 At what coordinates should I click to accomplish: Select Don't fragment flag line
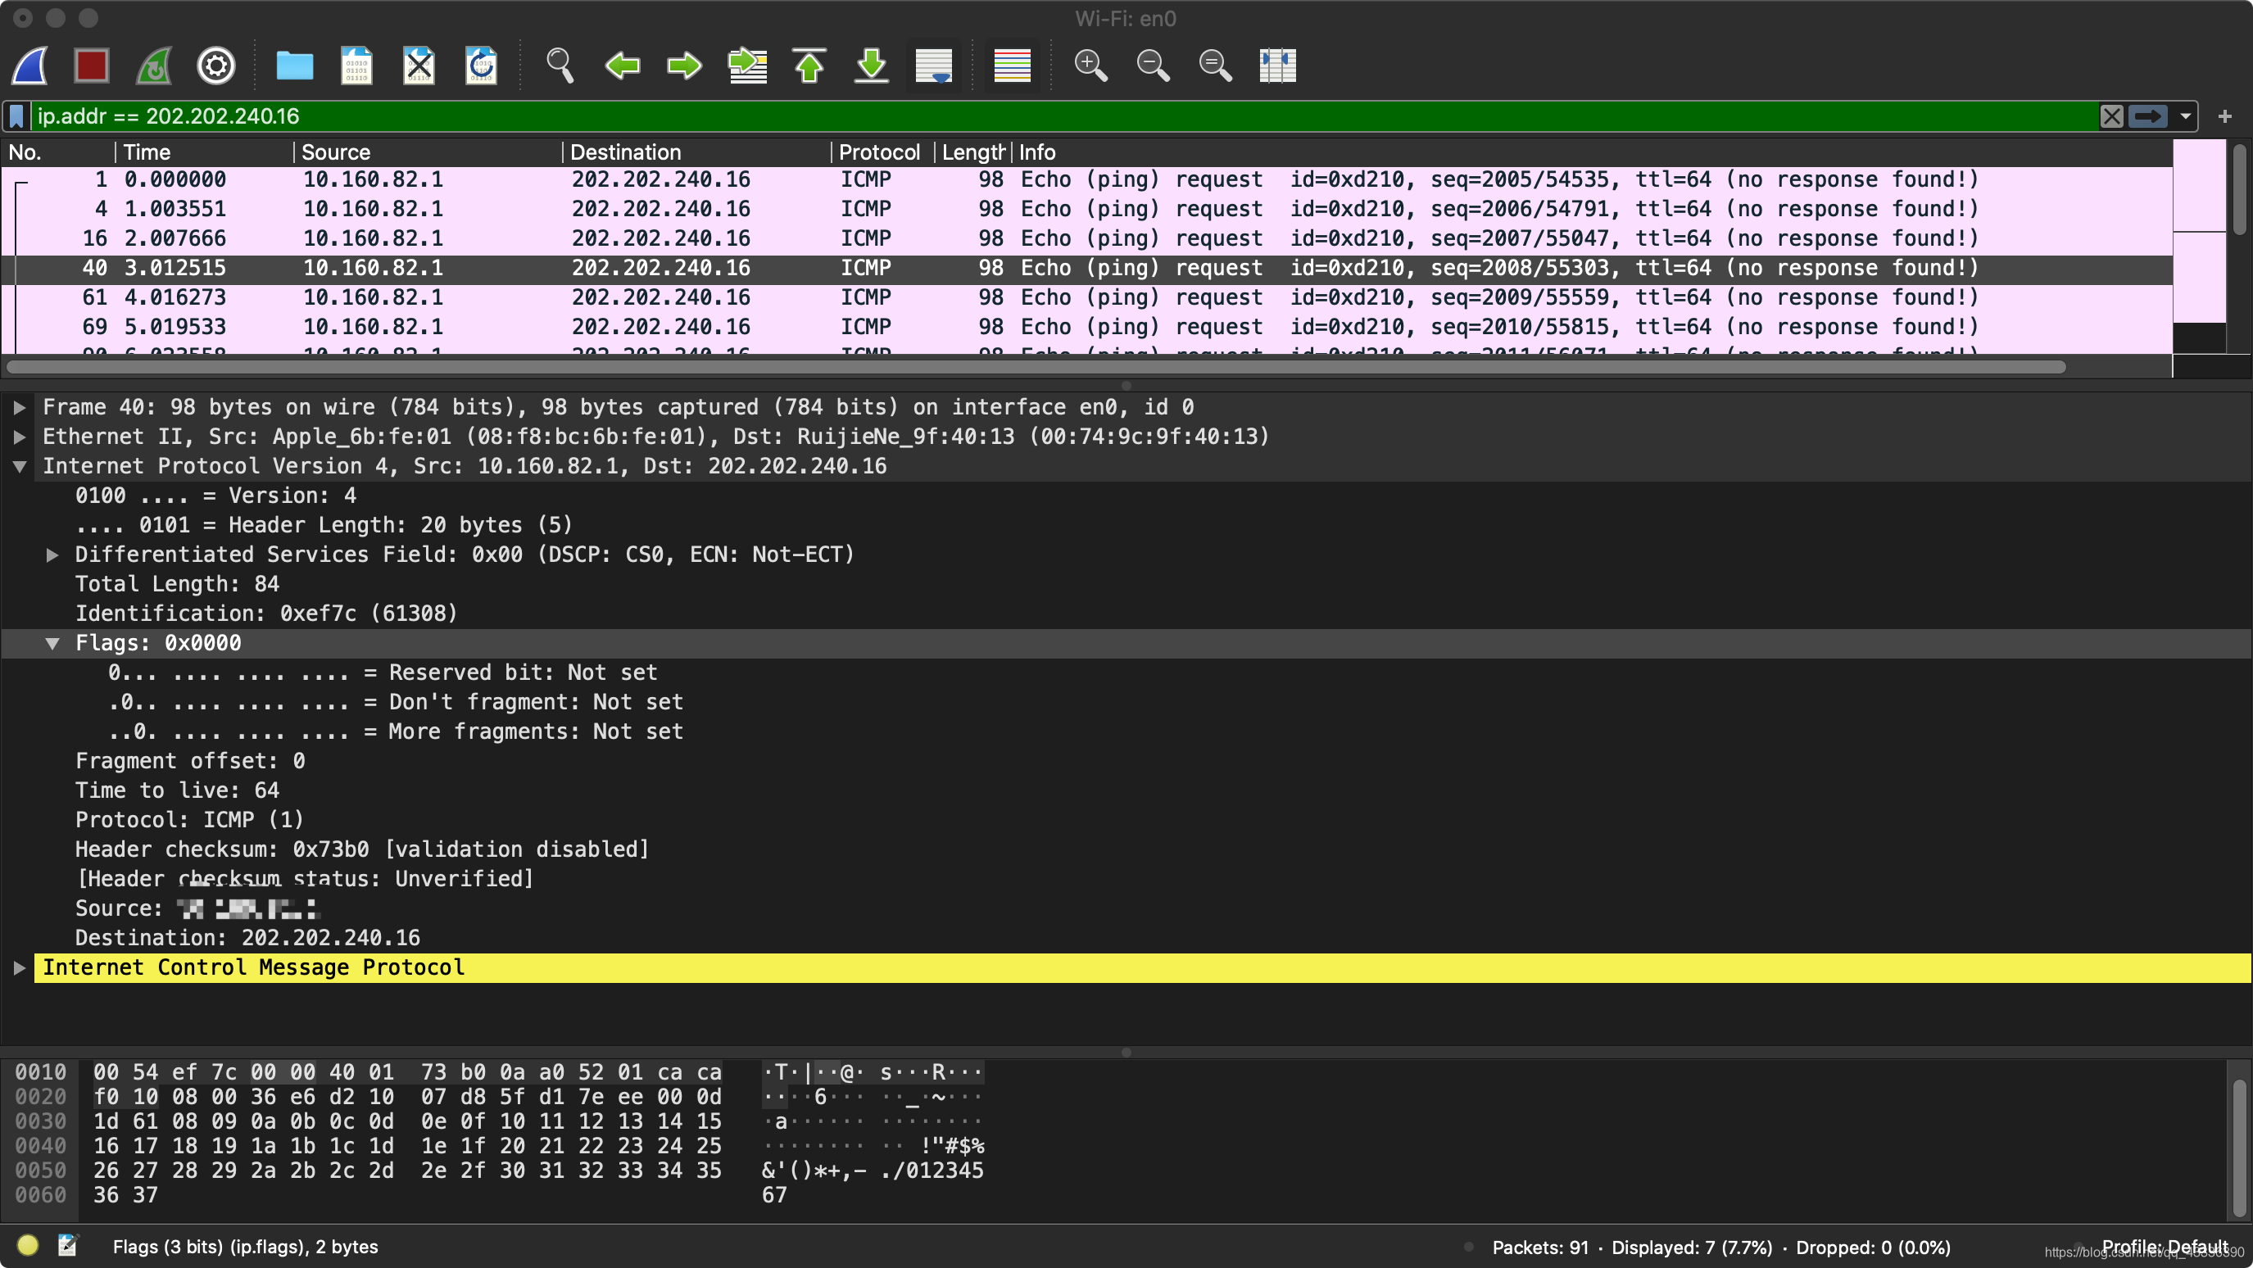click(396, 703)
